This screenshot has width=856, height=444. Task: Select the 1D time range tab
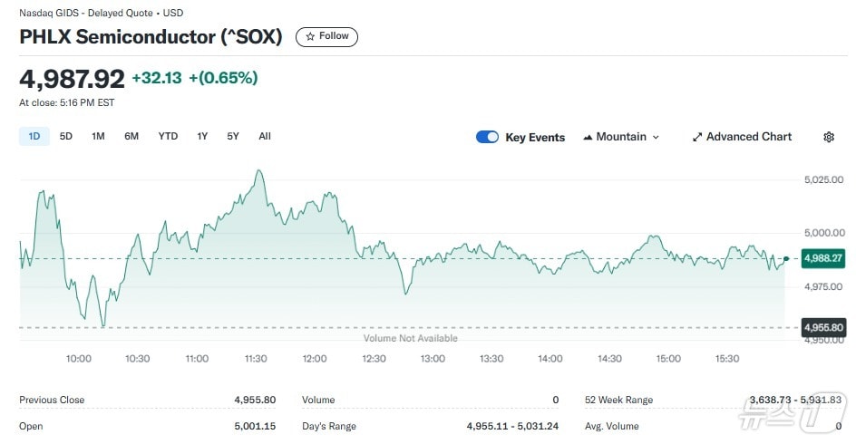point(34,136)
